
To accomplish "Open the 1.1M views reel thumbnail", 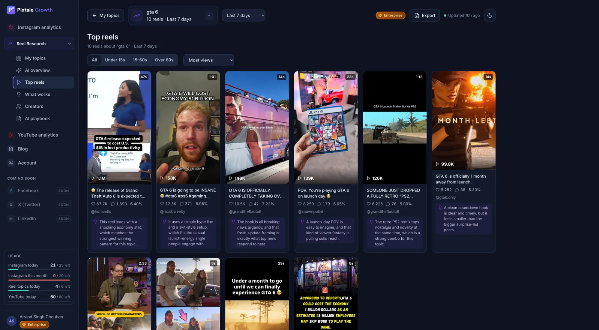I will point(119,128).
